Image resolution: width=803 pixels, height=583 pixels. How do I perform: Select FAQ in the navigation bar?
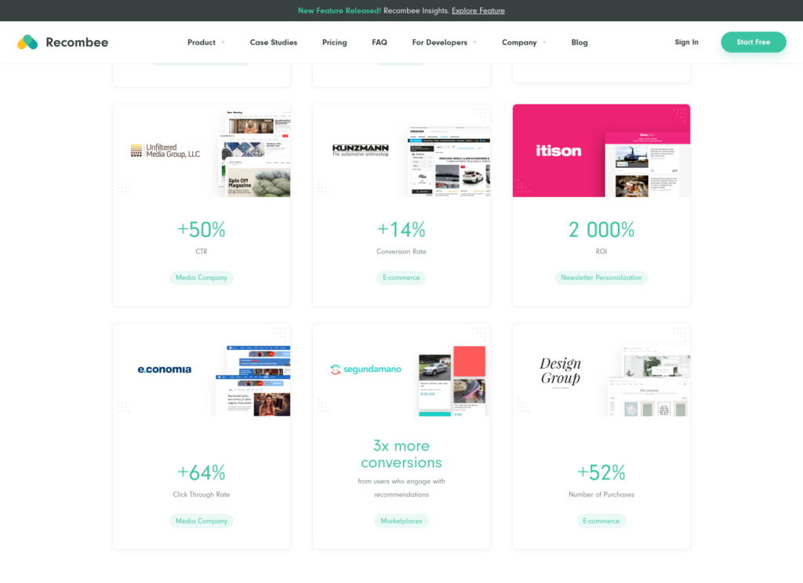[x=380, y=42]
